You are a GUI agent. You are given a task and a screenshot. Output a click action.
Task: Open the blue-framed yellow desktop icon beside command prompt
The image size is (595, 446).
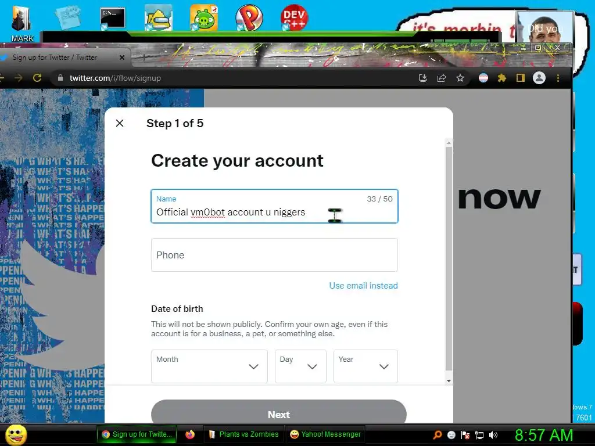pyautogui.click(x=158, y=17)
